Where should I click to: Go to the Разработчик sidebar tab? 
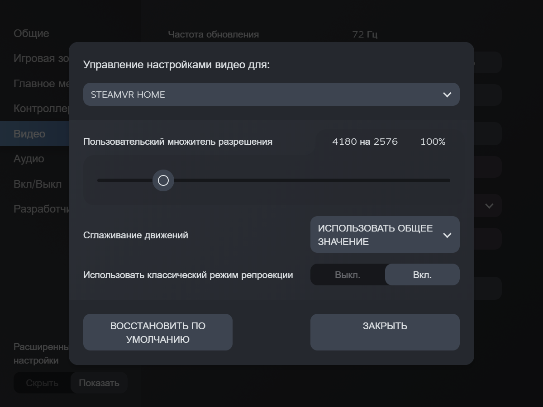(41, 209)
